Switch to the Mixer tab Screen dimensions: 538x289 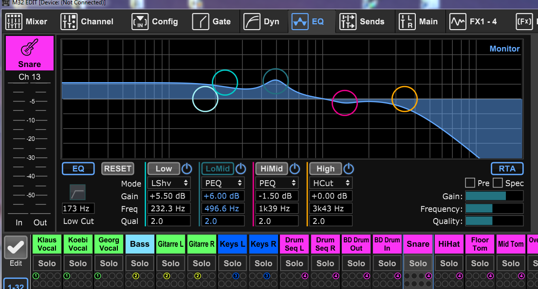pyautogui.click(x=26, y=21)
